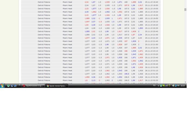Expand hidden system tray icons arrow
The width and height of the screenshot is (189, 121).
tap(158, 86)
